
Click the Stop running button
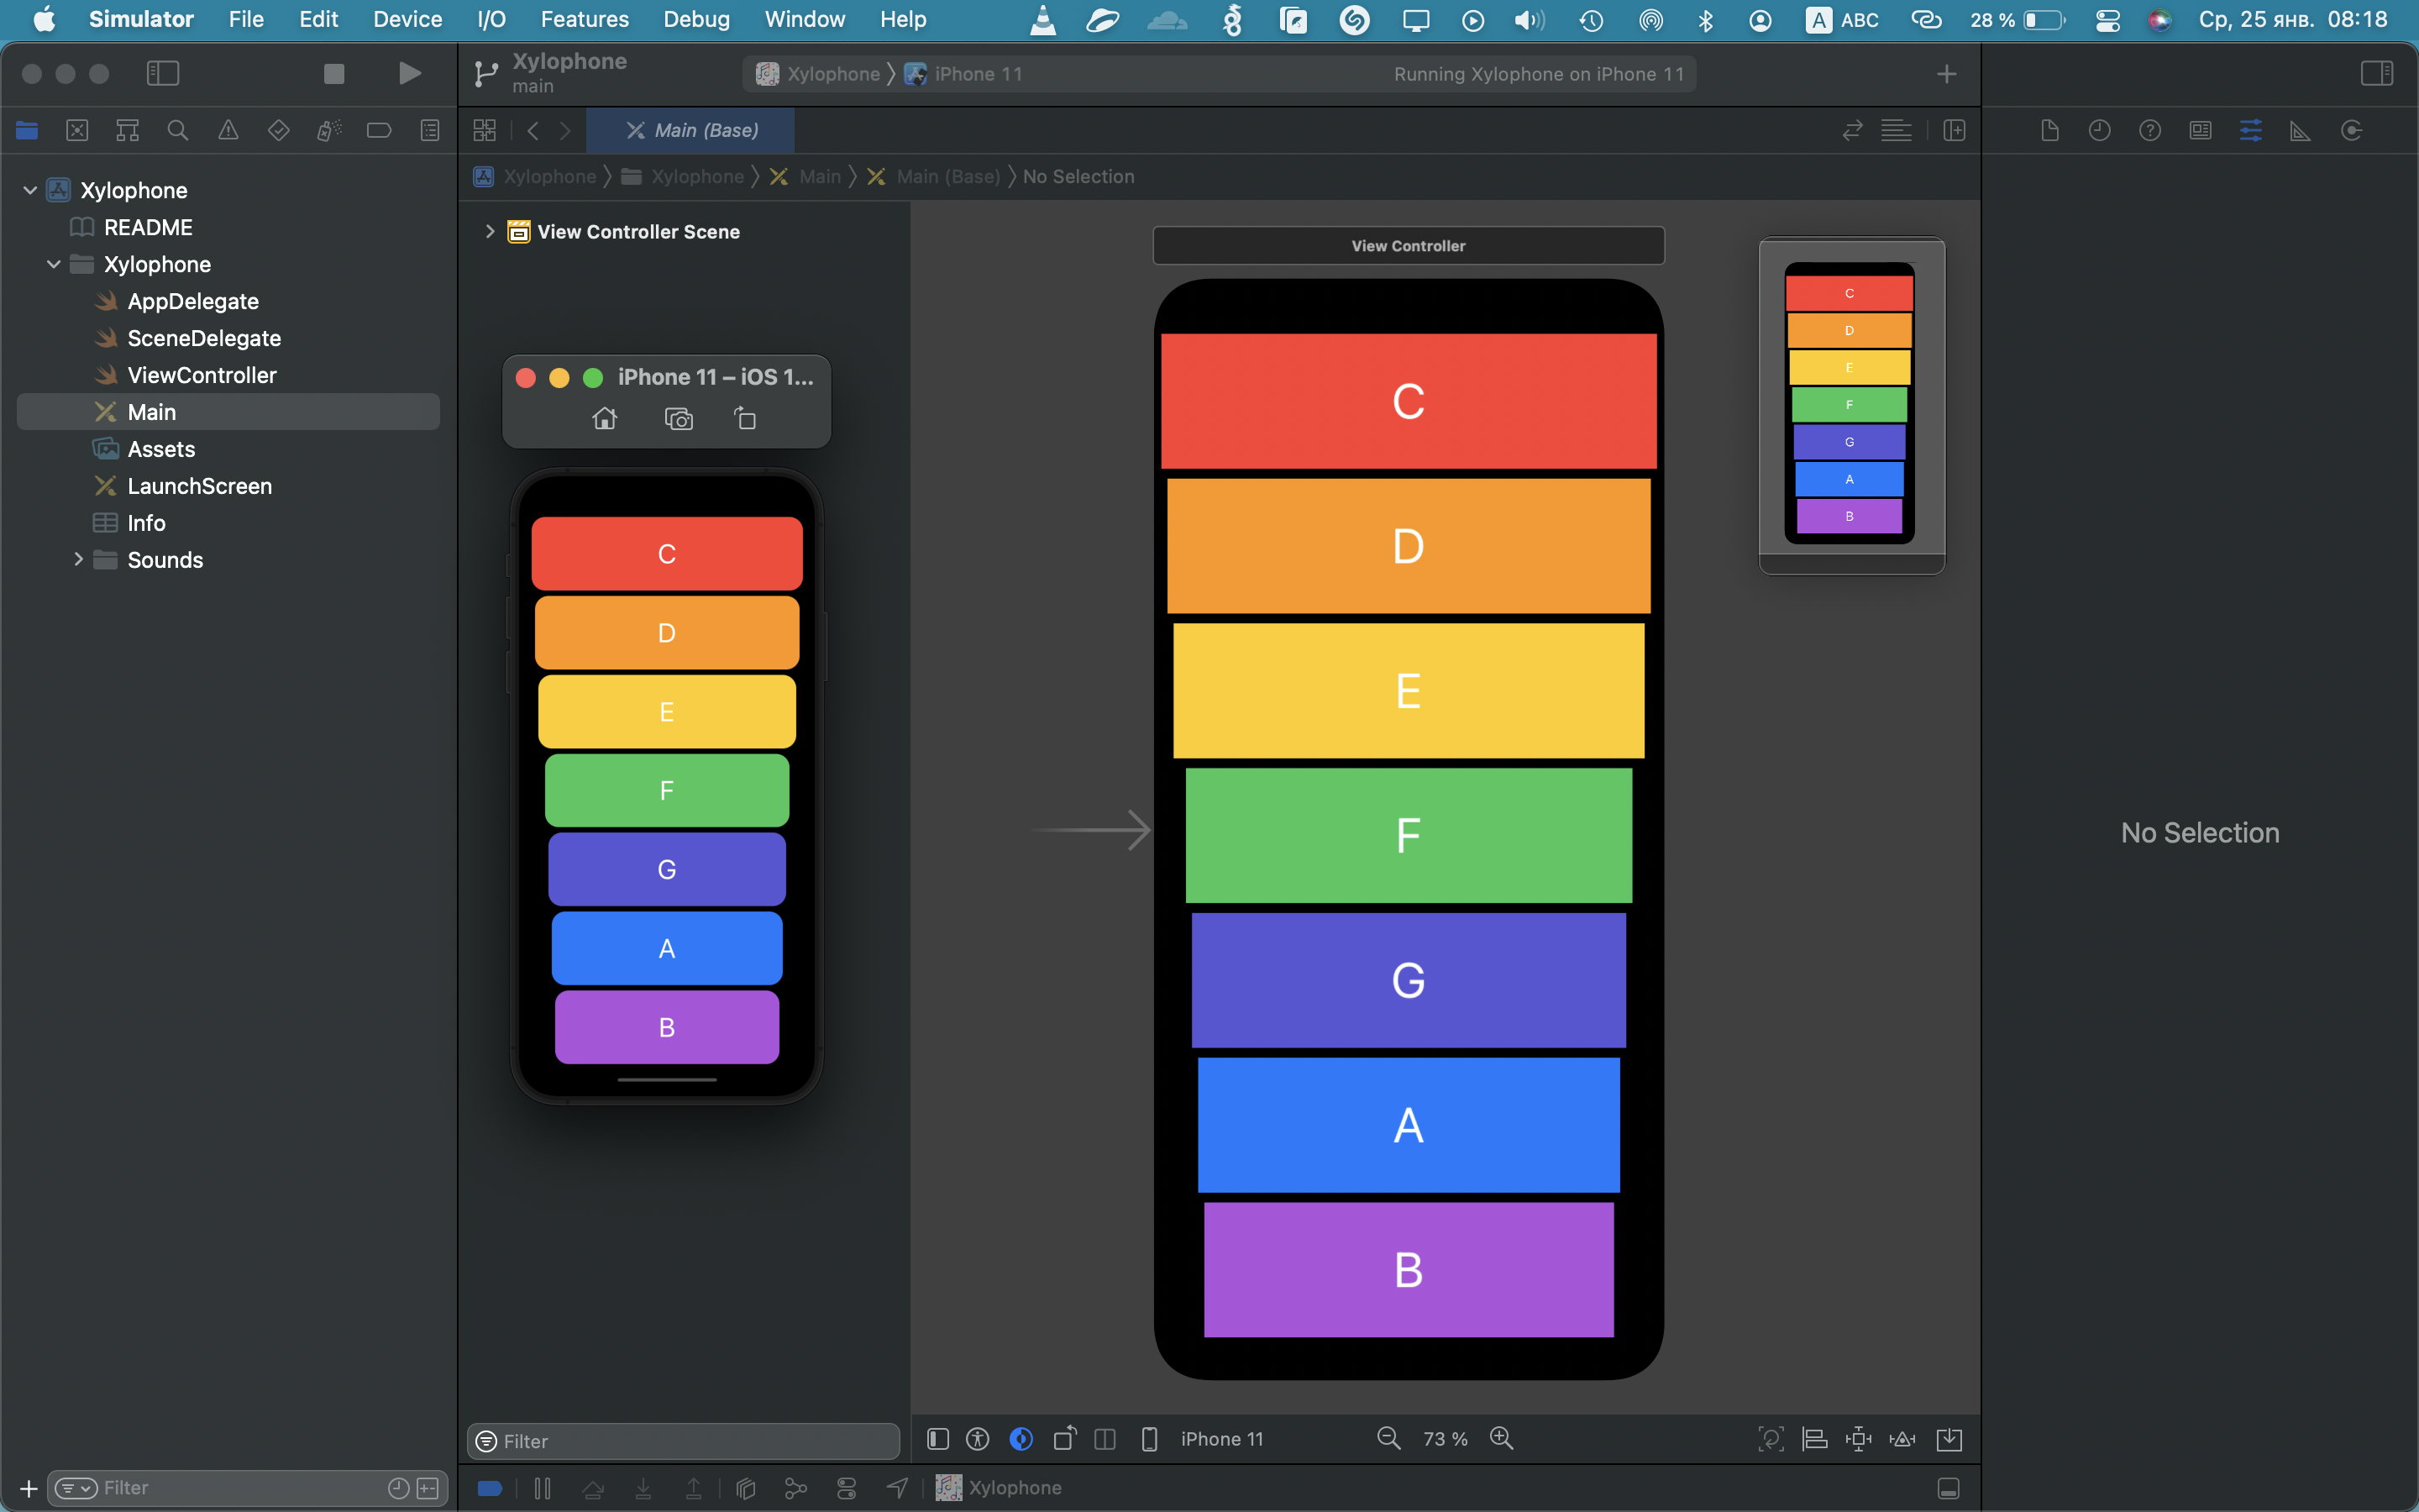pos(333,73)
